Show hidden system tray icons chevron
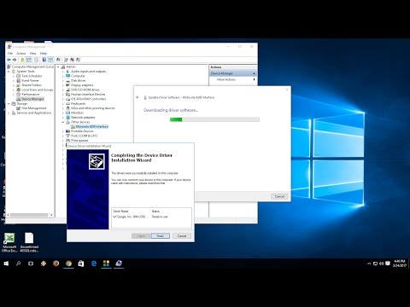410x307 pixels. 369,264
